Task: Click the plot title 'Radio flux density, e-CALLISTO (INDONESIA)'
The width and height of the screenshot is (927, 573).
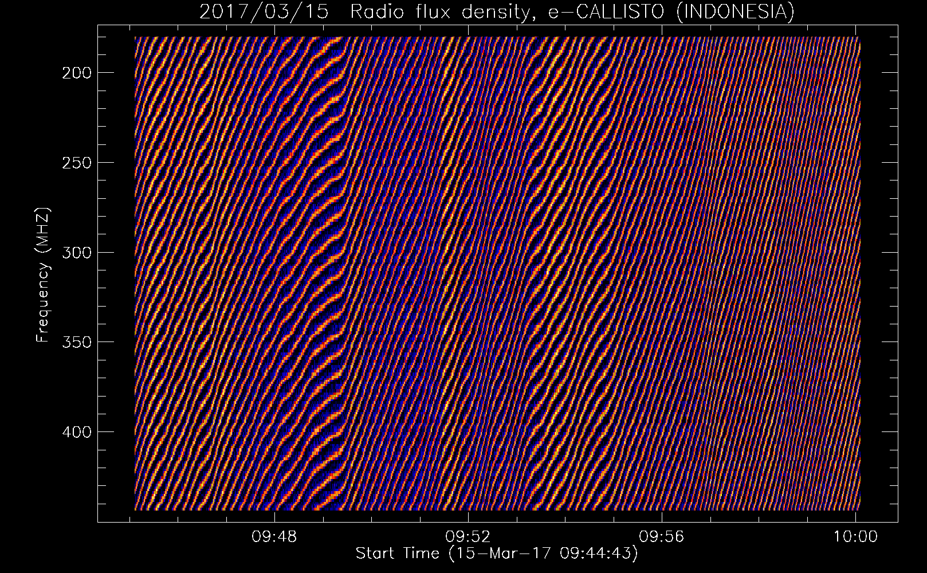Action: pyautogui.click(x=572, y=12)
